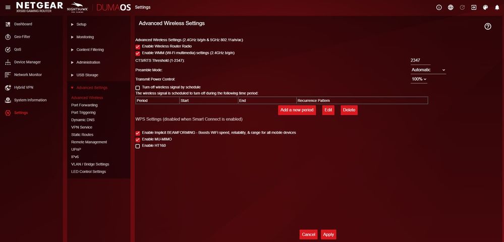Click the info circle icon in header
This screenshot has height=242, width=504.
[x=439, y=8]
